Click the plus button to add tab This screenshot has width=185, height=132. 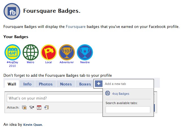(99, 84)
